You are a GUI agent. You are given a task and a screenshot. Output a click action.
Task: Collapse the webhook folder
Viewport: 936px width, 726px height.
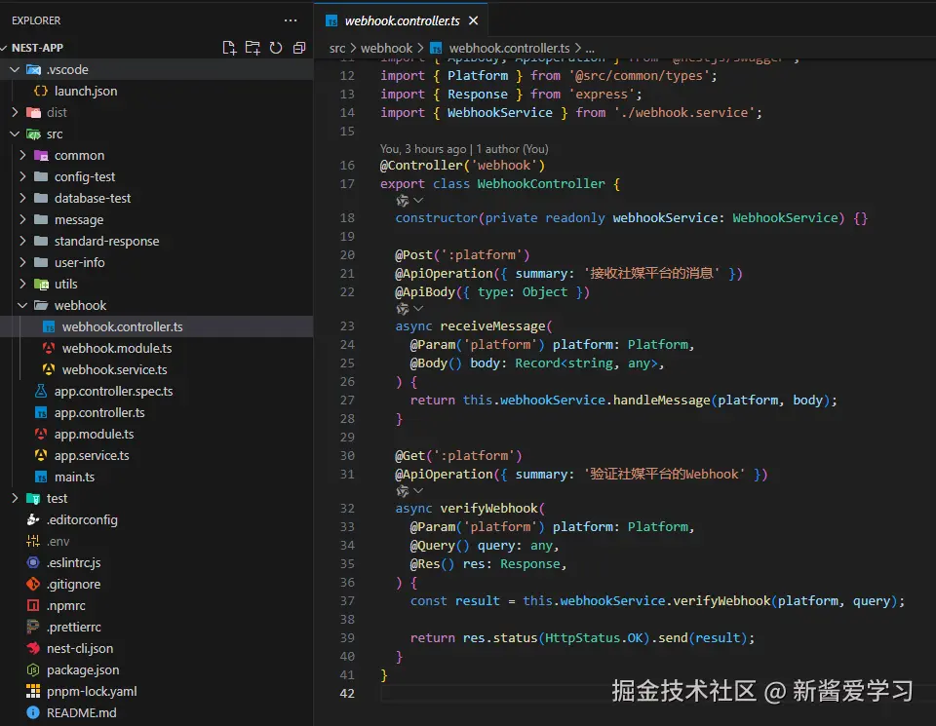click(22, 305)
